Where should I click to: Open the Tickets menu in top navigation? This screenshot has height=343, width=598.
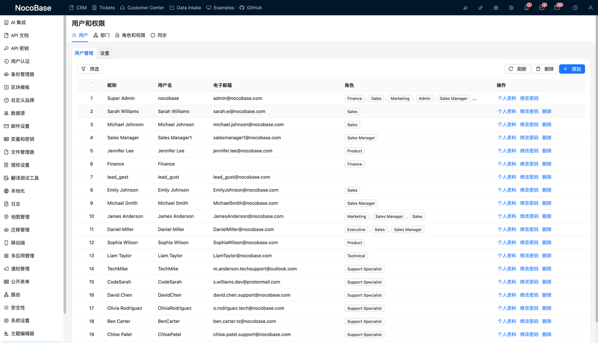click(103, 8)
